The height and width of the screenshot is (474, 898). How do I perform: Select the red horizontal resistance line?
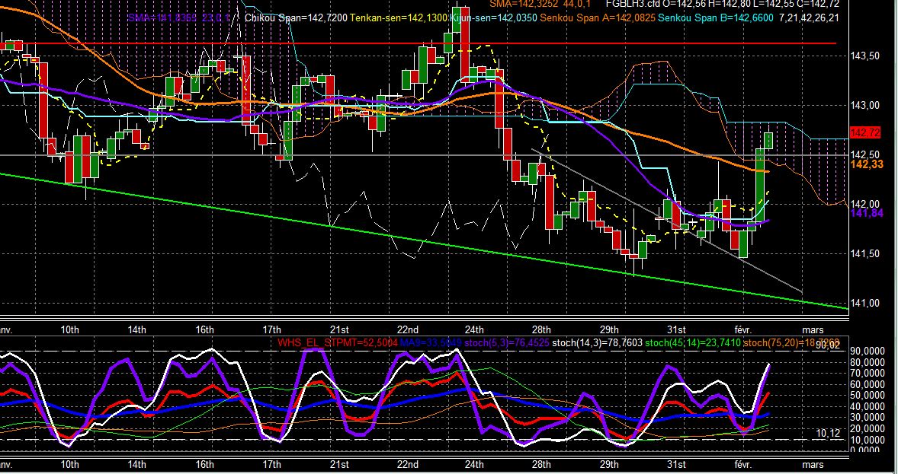point(418,43)
